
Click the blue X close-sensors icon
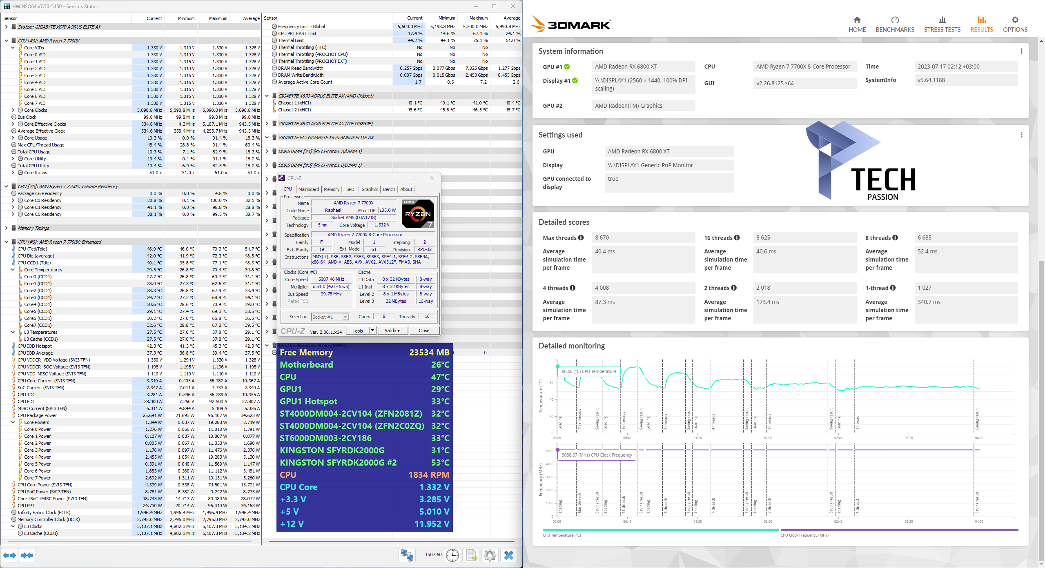coord(509,555)
